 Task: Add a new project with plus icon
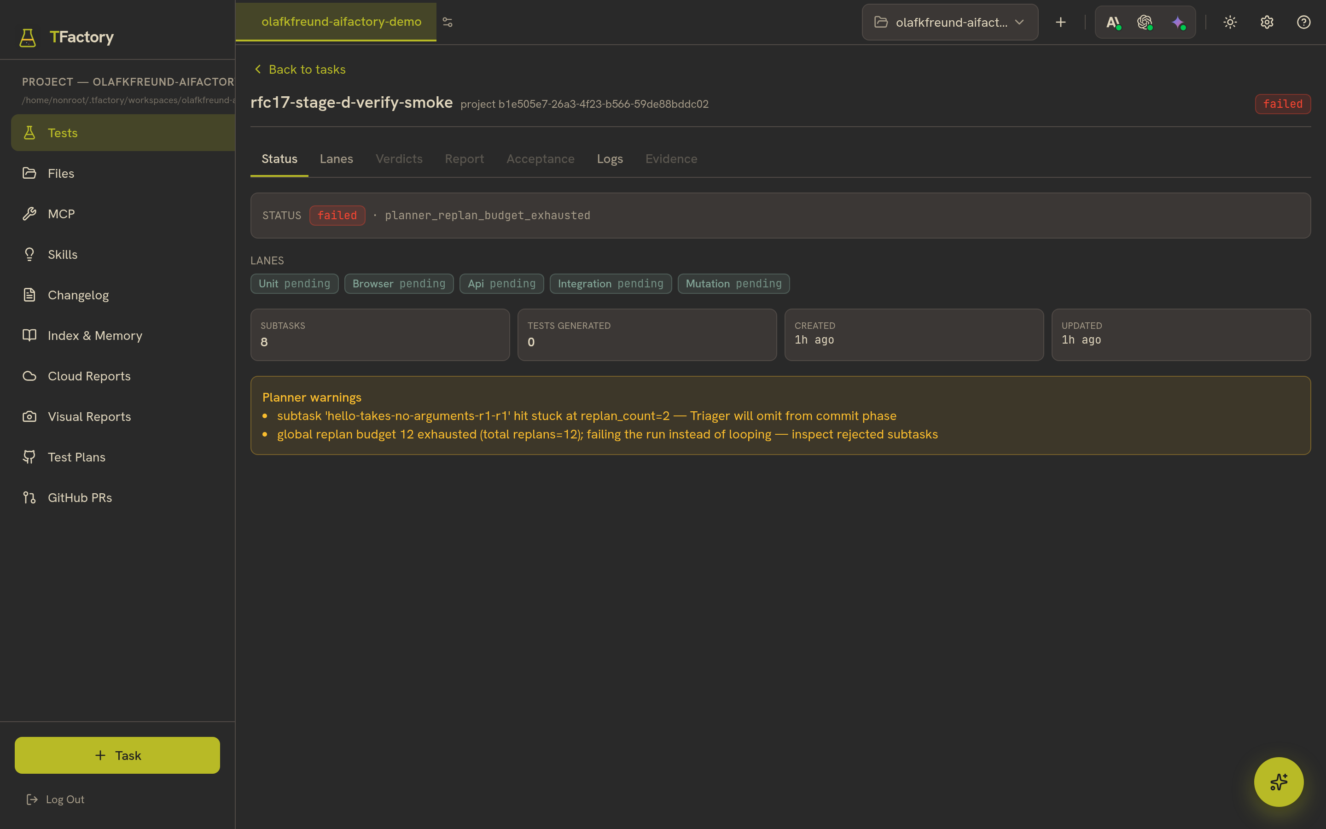click(x=1061, y=22)
